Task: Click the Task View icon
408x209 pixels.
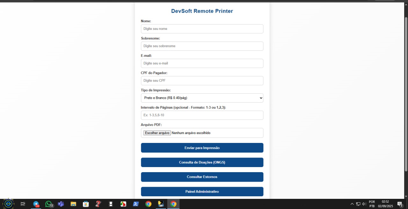Action: click(x=23, y=204)
